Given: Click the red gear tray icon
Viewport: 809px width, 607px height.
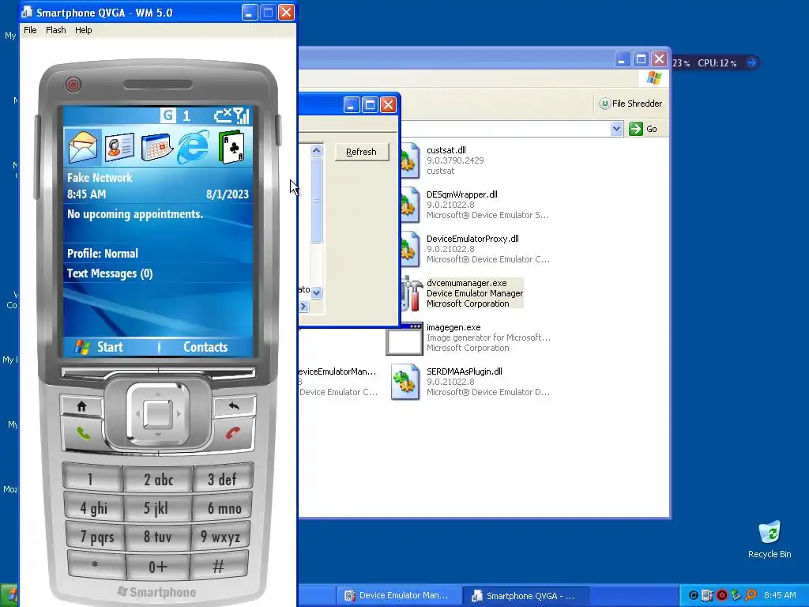Looking at the screenshot, I should 722,595.
